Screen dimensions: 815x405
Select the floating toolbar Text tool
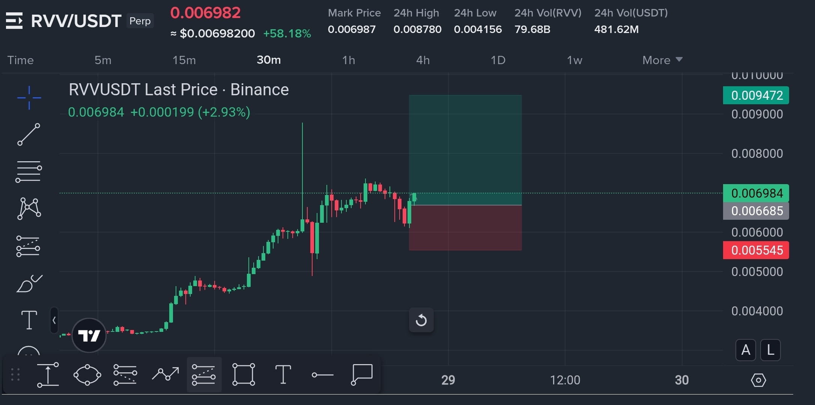283,375
